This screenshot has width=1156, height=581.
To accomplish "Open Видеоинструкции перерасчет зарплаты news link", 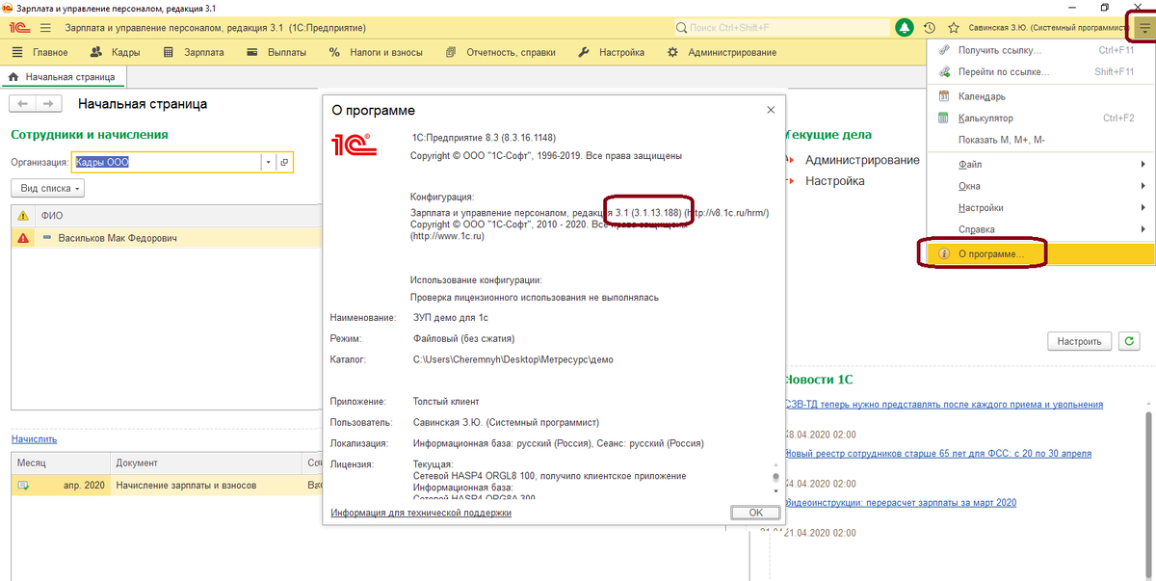I will pyautogui.click(x=901, y=502).
